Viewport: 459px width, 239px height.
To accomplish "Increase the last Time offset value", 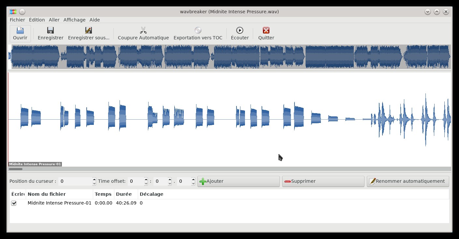I will (x=193, y=179).
